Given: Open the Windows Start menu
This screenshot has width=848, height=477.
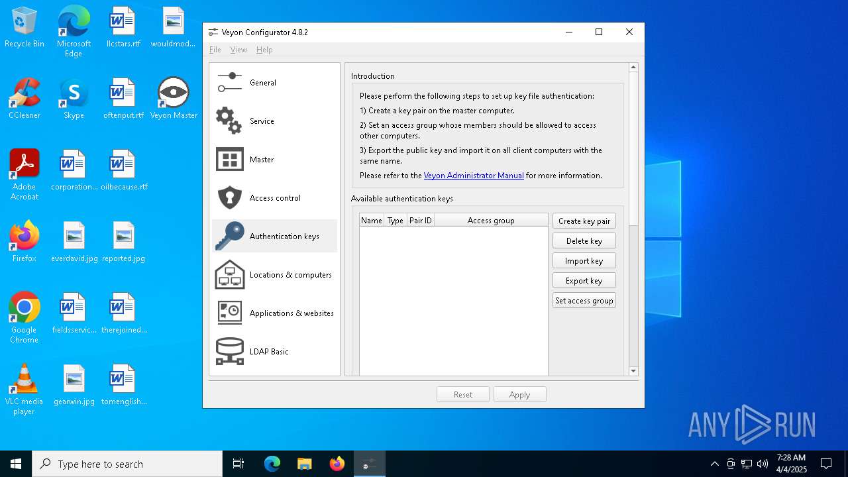Looking at the screenshot, I should 16,464.
